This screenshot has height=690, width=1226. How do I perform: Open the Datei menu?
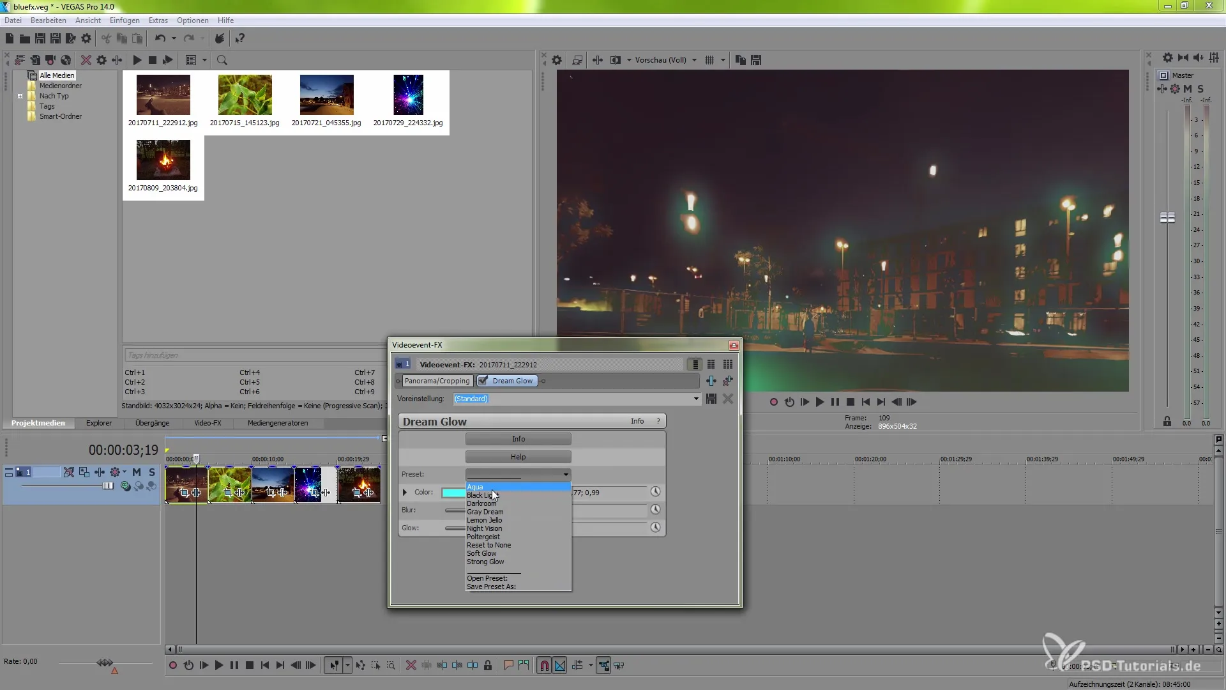(x=13, y=20)
